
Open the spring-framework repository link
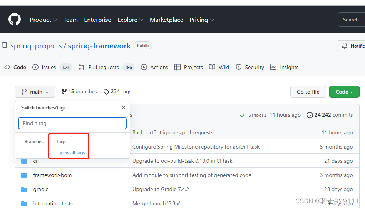[x=99, y=46]
